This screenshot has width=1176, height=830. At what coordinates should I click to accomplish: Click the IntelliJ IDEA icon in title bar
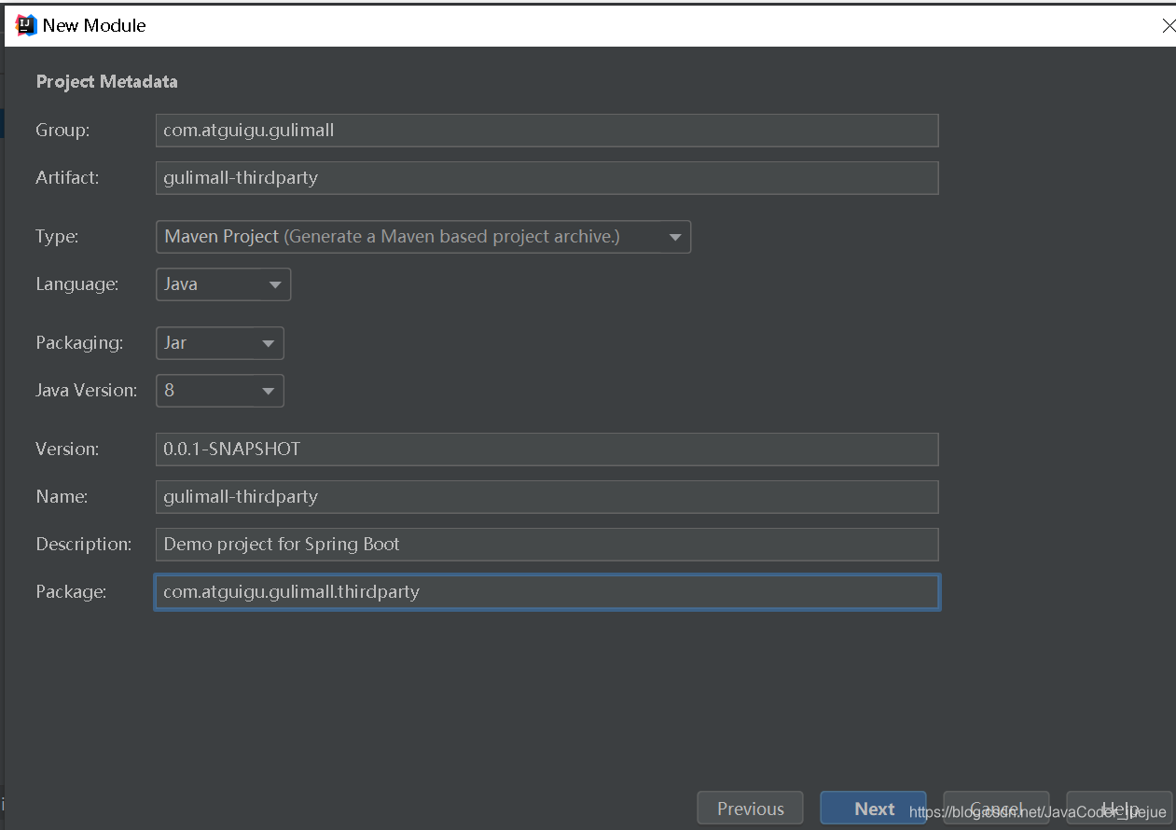click(x=26, y=25)
